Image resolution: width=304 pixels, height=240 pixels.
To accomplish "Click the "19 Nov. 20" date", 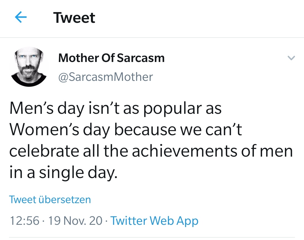I will (75, 221).
